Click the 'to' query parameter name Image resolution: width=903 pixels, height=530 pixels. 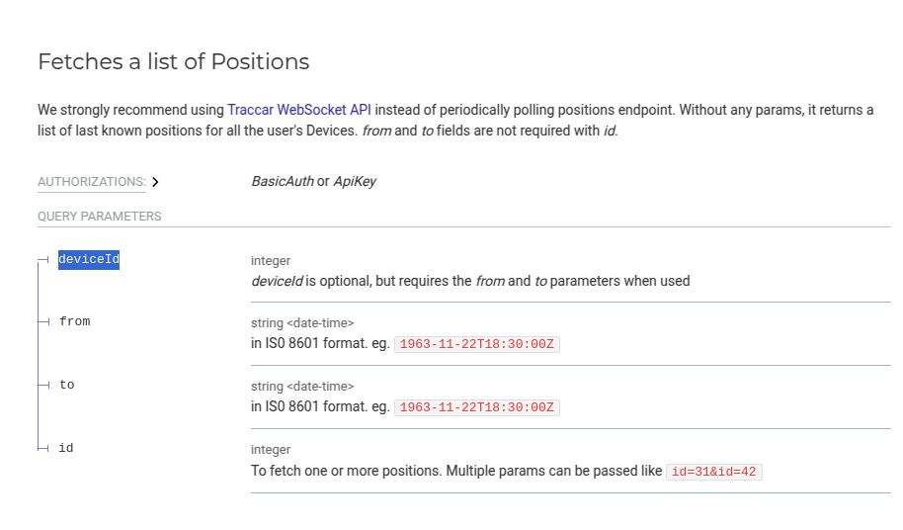pyautogui.click(x=67, y=385)
